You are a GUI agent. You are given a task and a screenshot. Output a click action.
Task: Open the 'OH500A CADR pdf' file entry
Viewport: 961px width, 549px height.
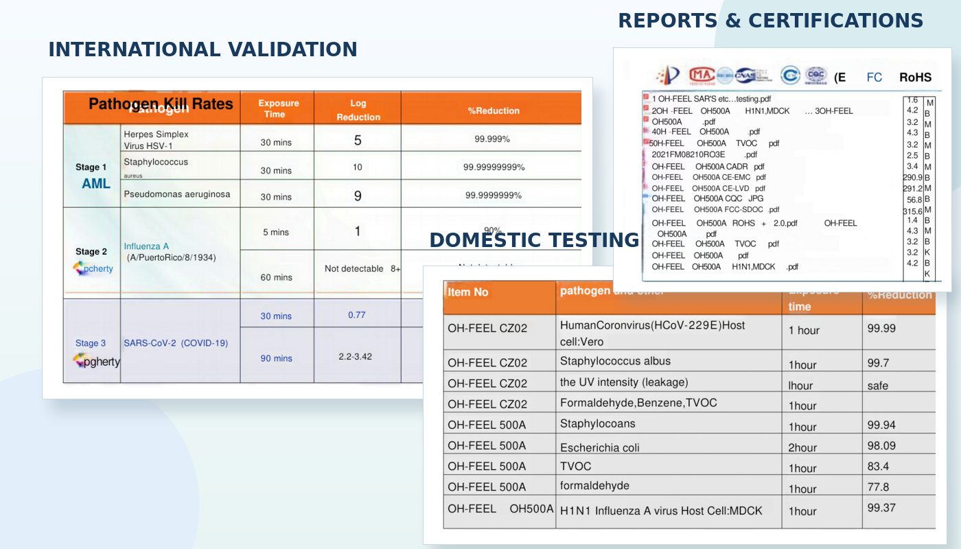pyautogui.click(x=708, y=166)
